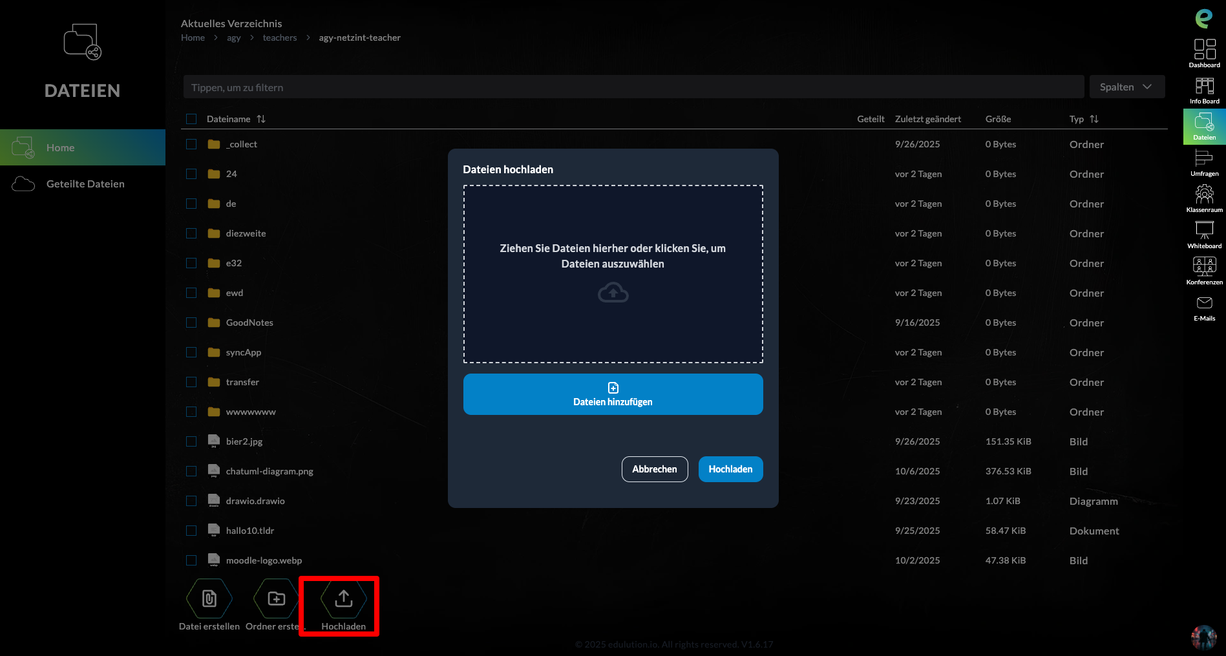Open Geteilte Dateien in the left menu
Viewport: 1226px width, 656px height.
click(85, 184)
